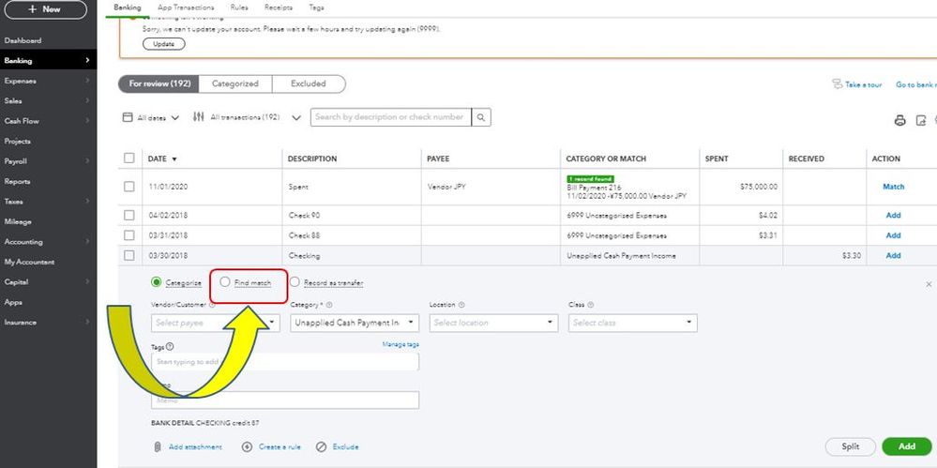Screen dimensions: 937x468
Task: Tick the checkbox for the 11/01/2020 transaction
Action: (x=129, y=187)
